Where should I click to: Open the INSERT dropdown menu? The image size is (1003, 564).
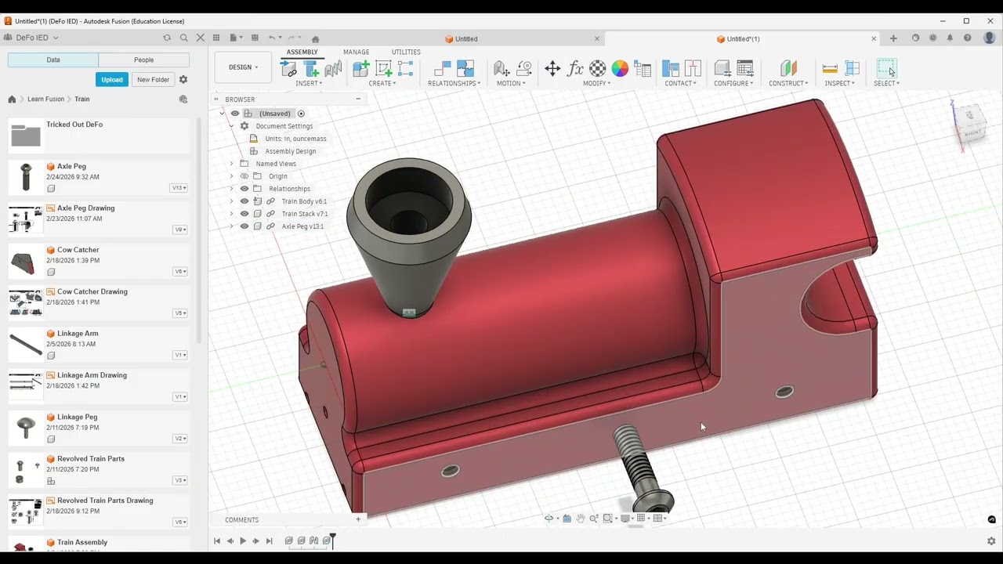[309, 83]
